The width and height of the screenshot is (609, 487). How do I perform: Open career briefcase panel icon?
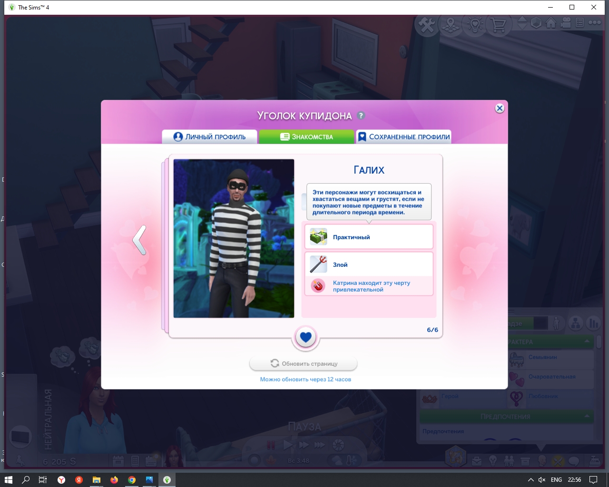(477, 461)
